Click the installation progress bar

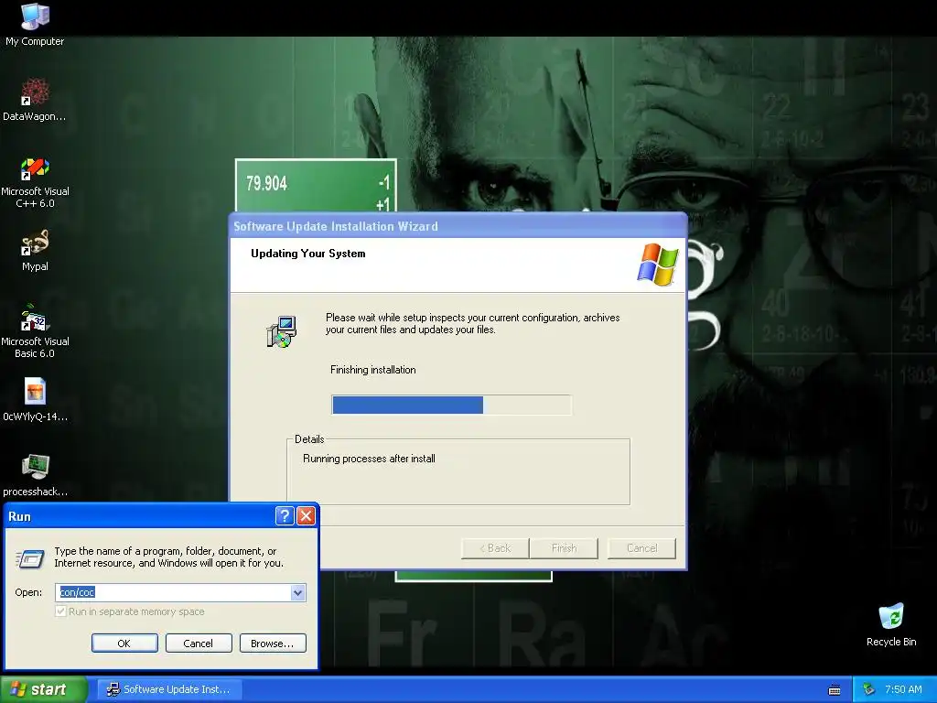(451, 405)
